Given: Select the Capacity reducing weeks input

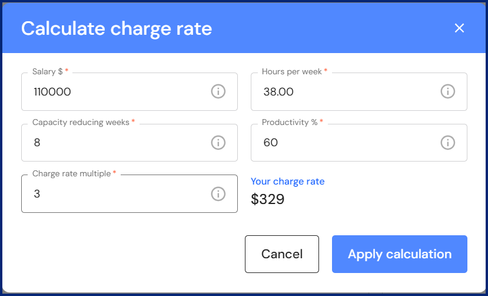Looking at the screenshot, I should tap(112, 143).
